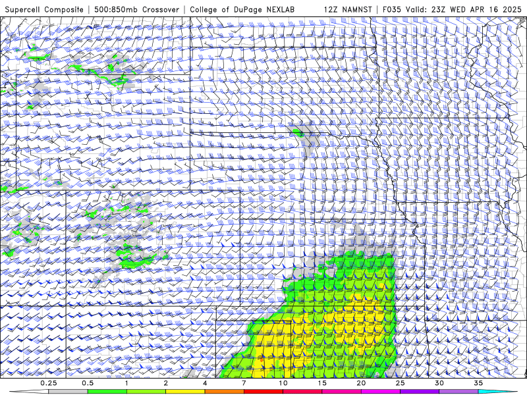This screenshot has height=395, width=527.
Task: Click the "500:850mb Crossover" header label
Action: pyautogui.click(x=136, y=9)
